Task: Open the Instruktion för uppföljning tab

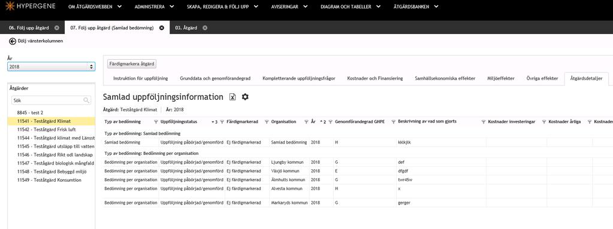Action: click(x=140, y=78)
